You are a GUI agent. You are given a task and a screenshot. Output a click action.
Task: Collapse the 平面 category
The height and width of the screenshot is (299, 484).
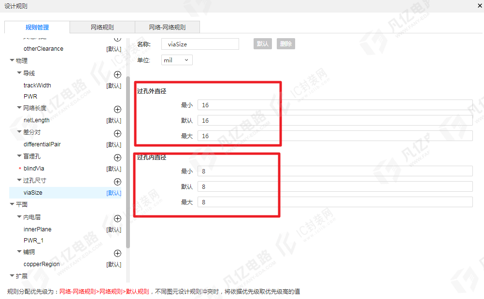pos(12,204)
